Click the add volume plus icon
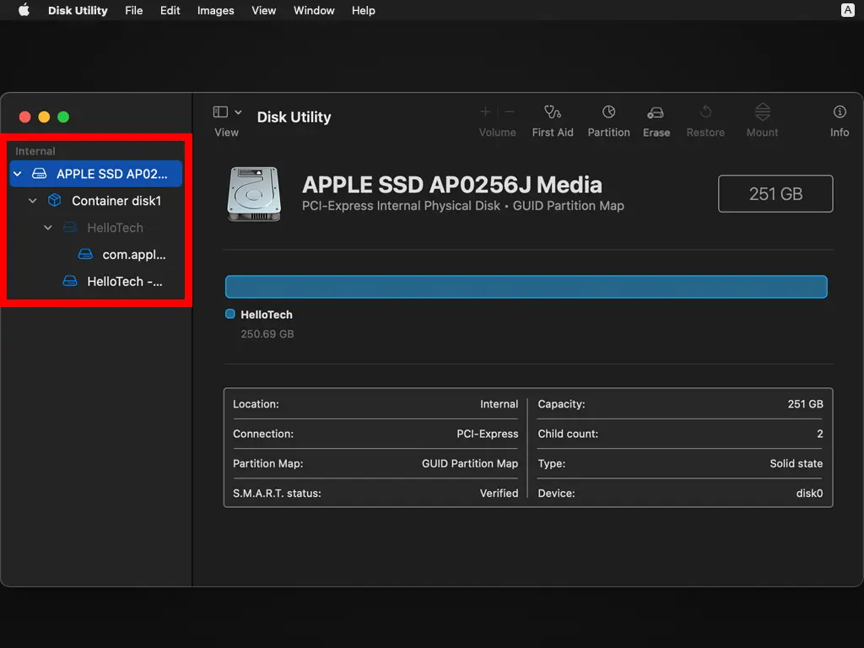This screenshot has height=648, width=864. coord(485,112)
